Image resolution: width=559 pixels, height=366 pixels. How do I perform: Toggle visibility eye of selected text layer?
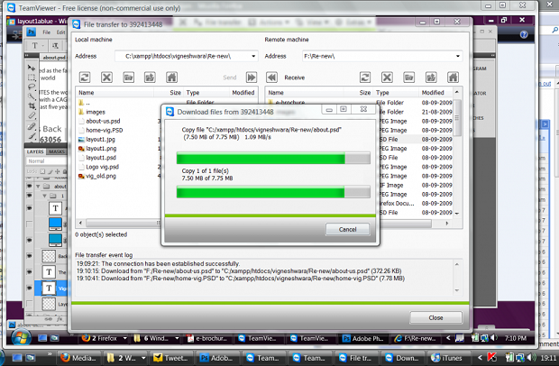pos(29,288)
